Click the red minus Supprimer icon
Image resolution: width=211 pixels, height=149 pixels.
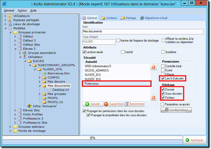click(x=106, y=104)
